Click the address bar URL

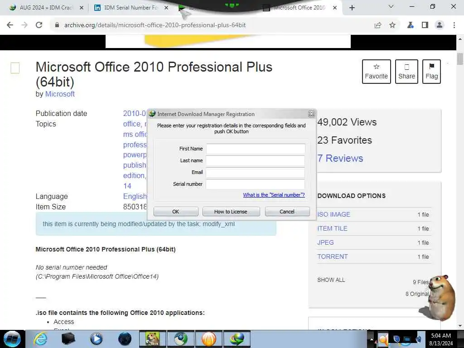[155, 25]
